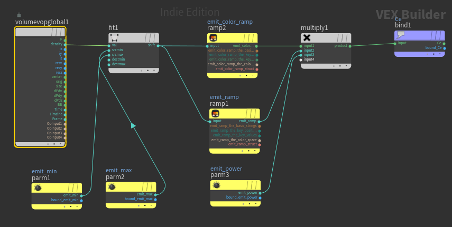
Task: Click the input1 port on multiply1
Action: point(301,46)
